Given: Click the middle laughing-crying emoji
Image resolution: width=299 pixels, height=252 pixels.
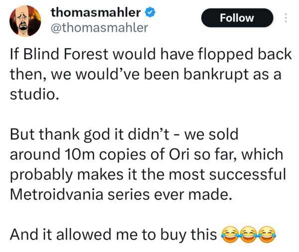Looking at the screenshot, I should click(x=247, y=234).
